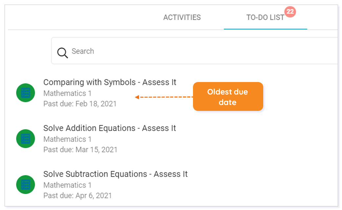The width and height of the screenshot is (342, 210).
Task: Click the magnifying glass search icon
Action: click(62, 53)
